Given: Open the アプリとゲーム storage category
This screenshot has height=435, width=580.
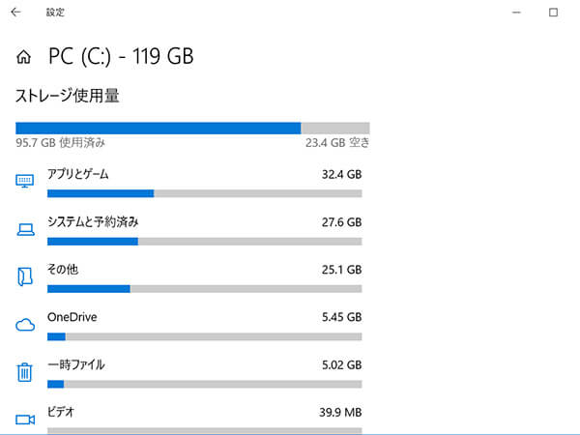Looking at the screenshot, I should pos(78,175).
